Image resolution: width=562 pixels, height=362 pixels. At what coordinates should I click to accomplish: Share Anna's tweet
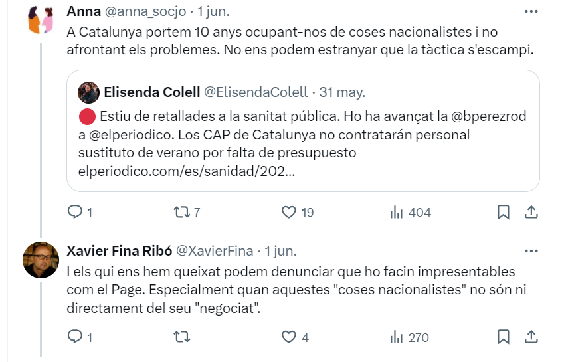[x=531, y=213]
